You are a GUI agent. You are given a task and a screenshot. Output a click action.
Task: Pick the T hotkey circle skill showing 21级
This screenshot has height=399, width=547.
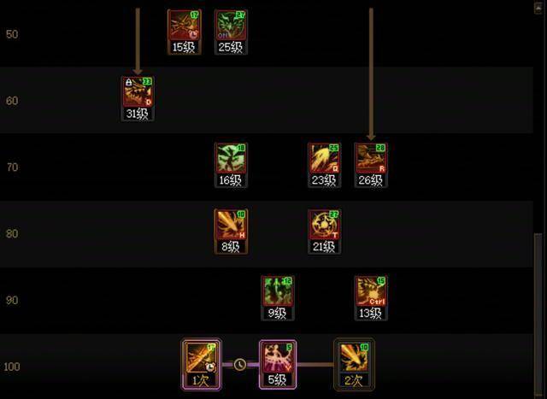(x=325, y=232)
